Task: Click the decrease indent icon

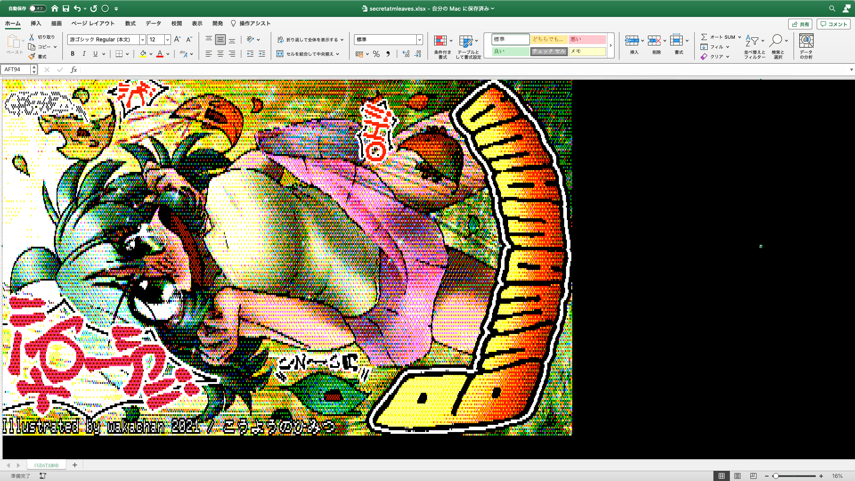Action: coord(250,54)
